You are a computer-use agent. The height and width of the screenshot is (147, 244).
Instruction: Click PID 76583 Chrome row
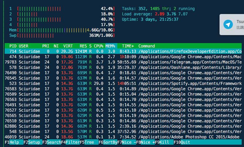123,89
